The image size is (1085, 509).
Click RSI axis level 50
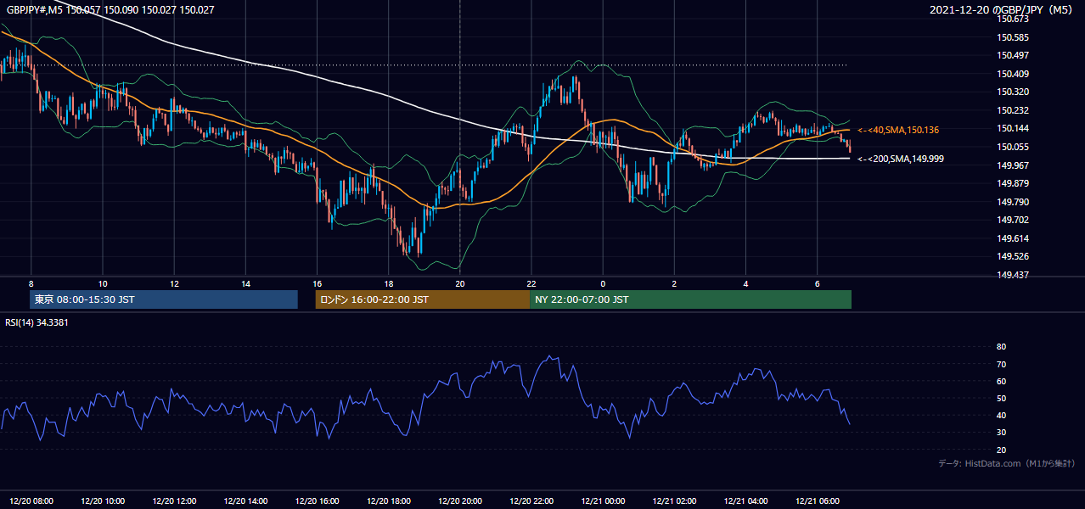pos(1001,398)
